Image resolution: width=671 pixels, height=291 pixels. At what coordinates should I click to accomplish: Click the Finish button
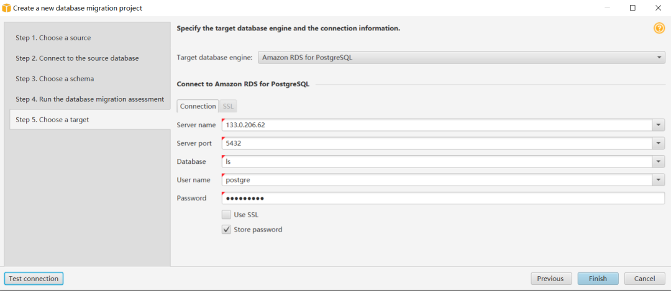point(597,279)
